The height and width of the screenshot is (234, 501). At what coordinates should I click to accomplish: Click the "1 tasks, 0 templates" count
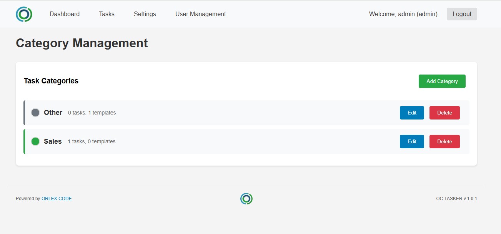click(92, 142)
